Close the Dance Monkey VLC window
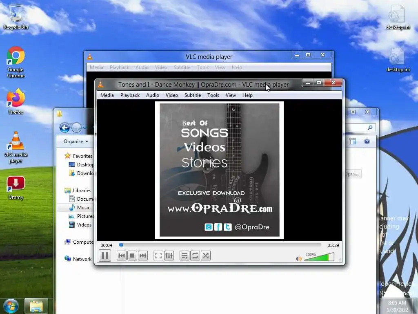The height and width of the screenshot is (314, 418). click(333, 83)
